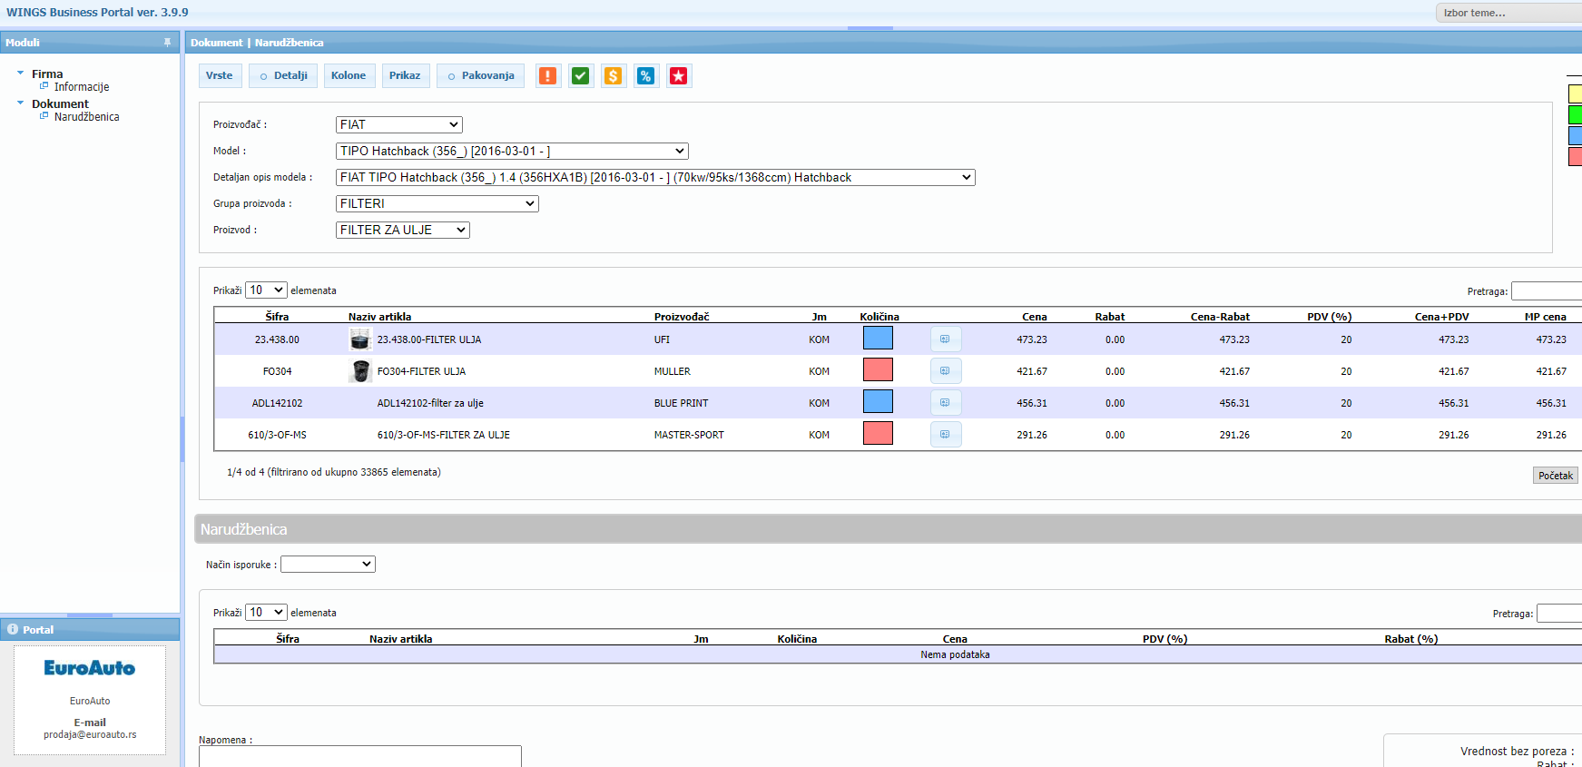
Task: Click the Pretraga field above products table
Action: (1547, 290)
